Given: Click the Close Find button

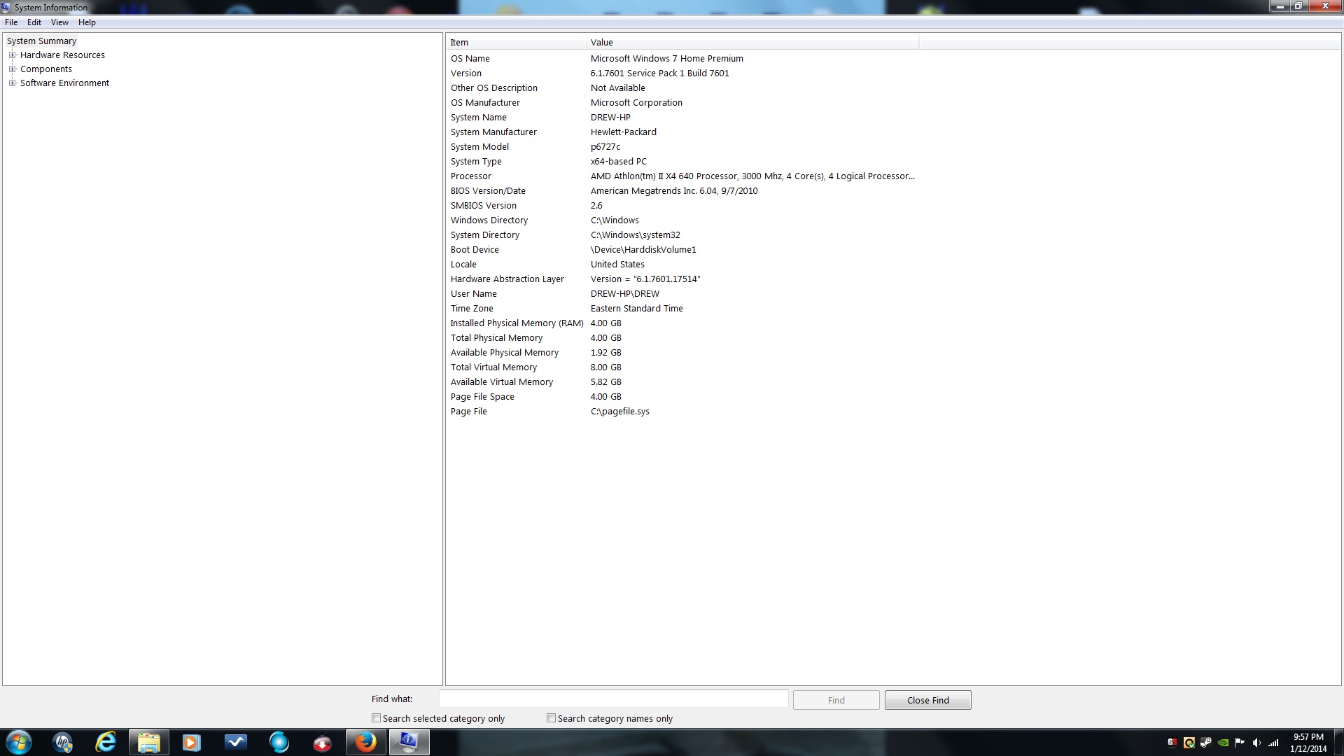Looking at the screenshot, I should (927, 700).
